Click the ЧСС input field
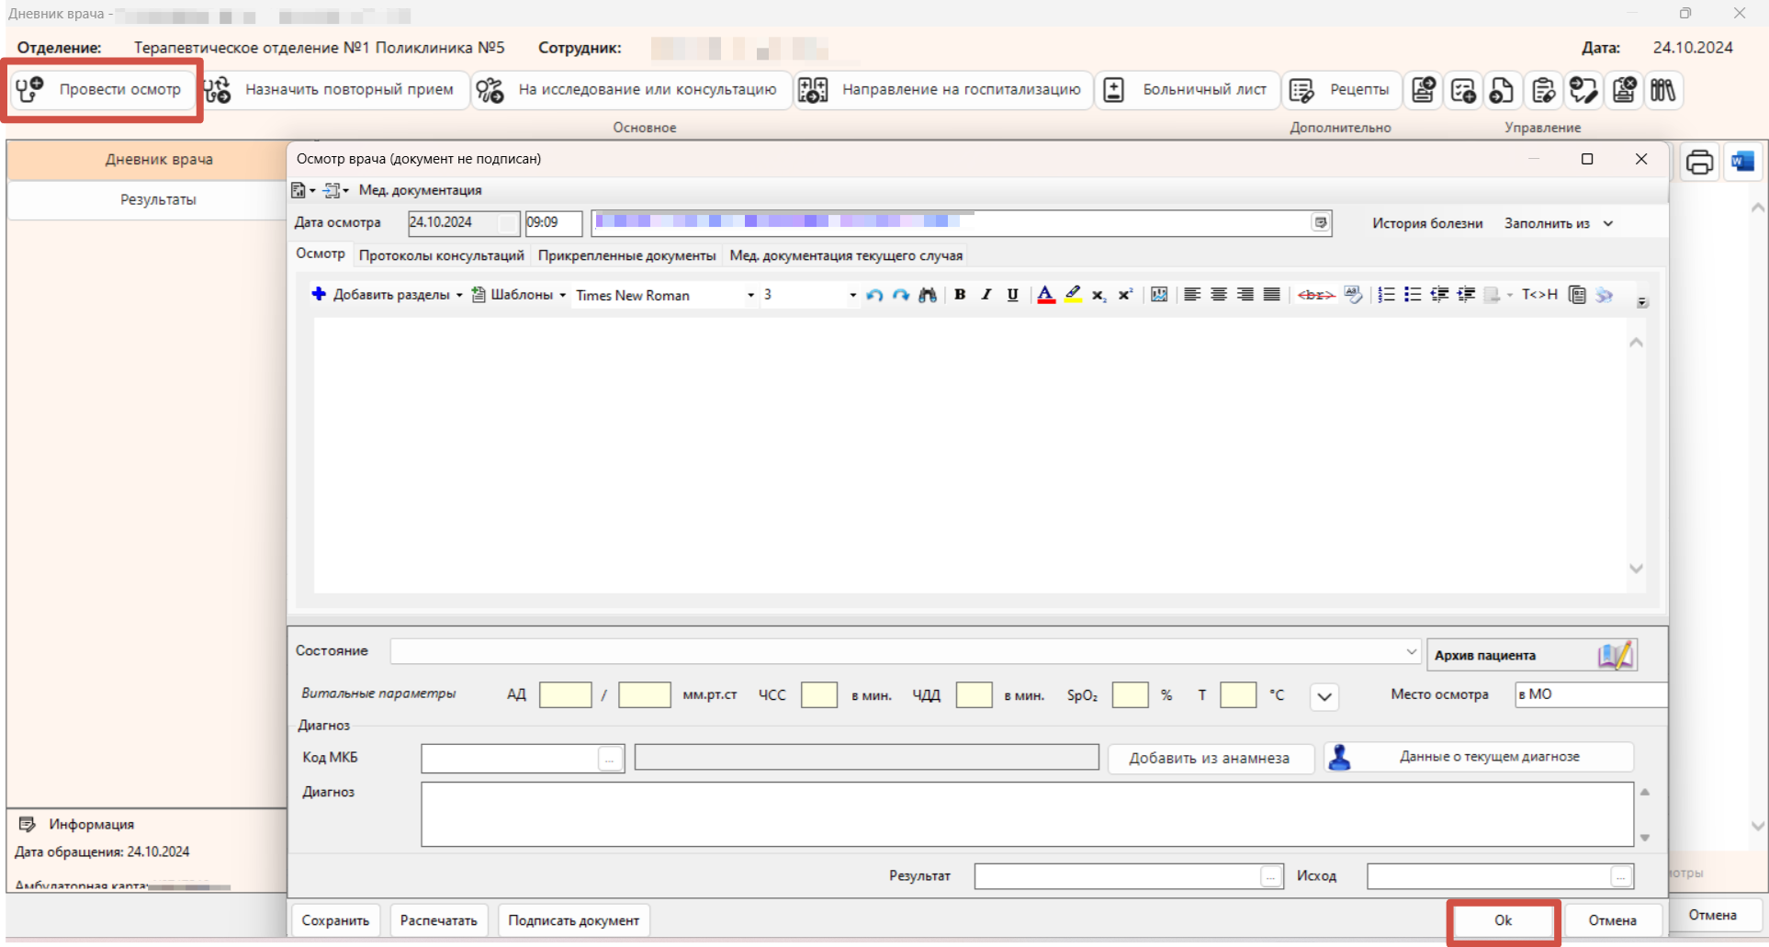This screenshot has width=1769, height=947. pyautogui.click(x=819, y=695)
